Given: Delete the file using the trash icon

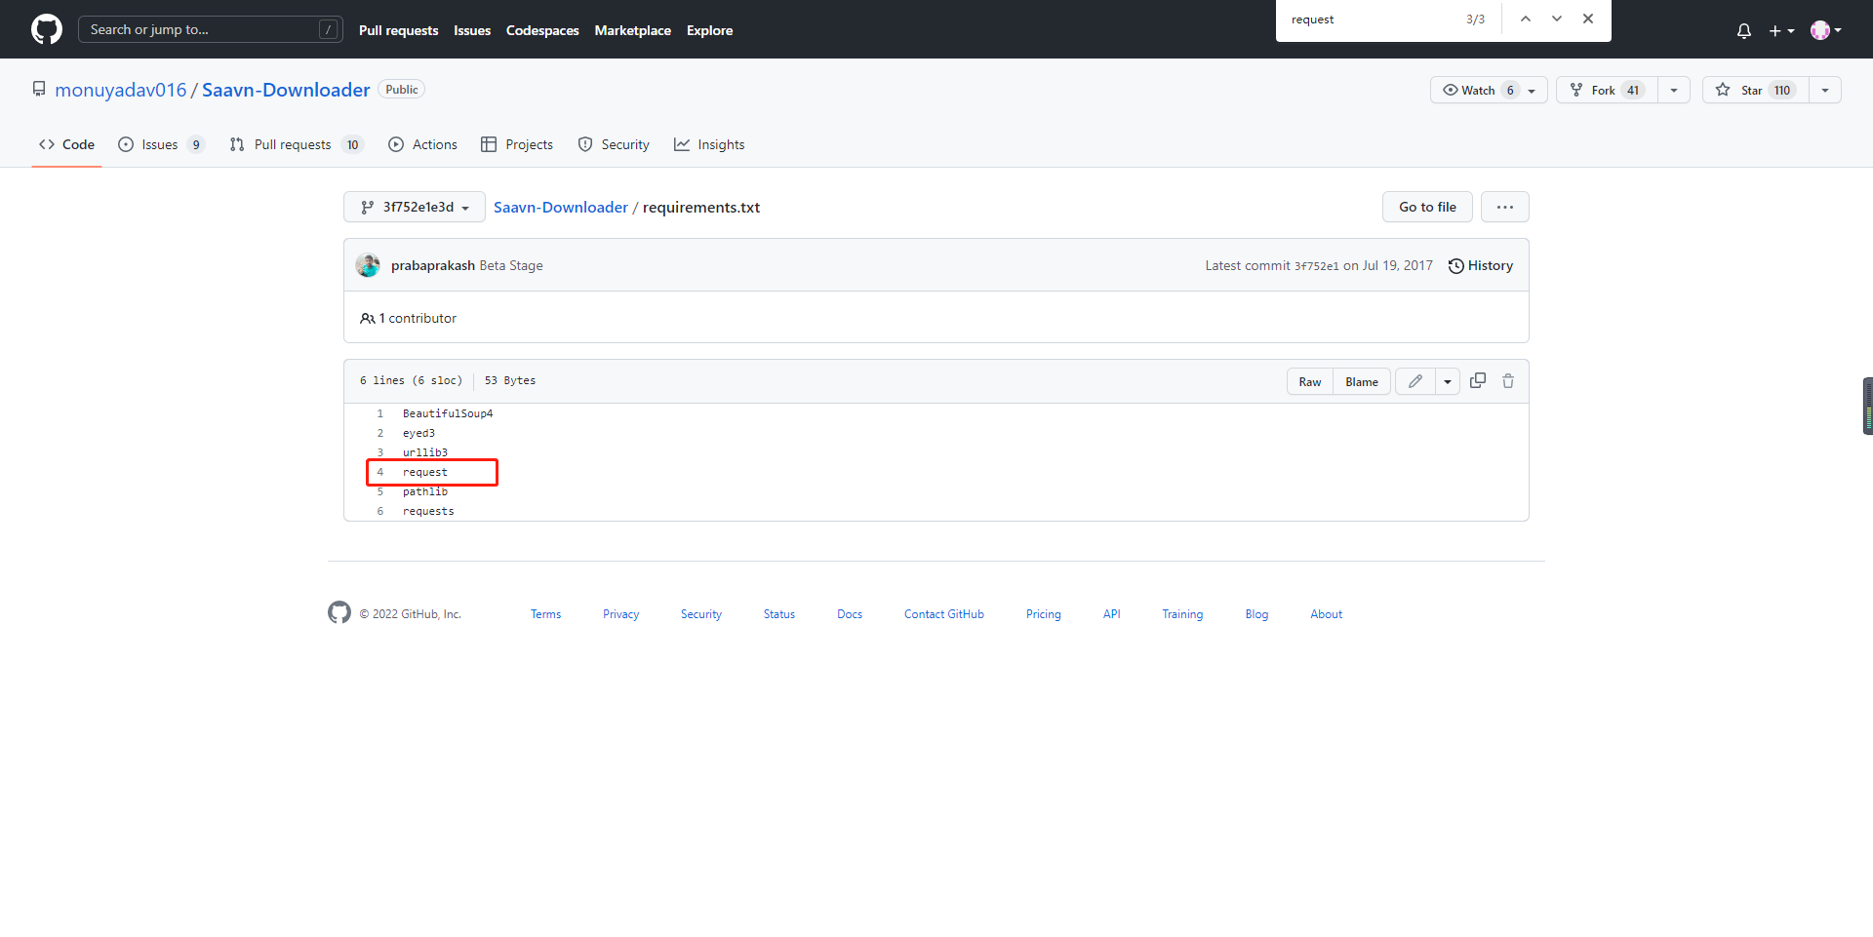Looking at the screenshot, I should (x=1508, y=380).
